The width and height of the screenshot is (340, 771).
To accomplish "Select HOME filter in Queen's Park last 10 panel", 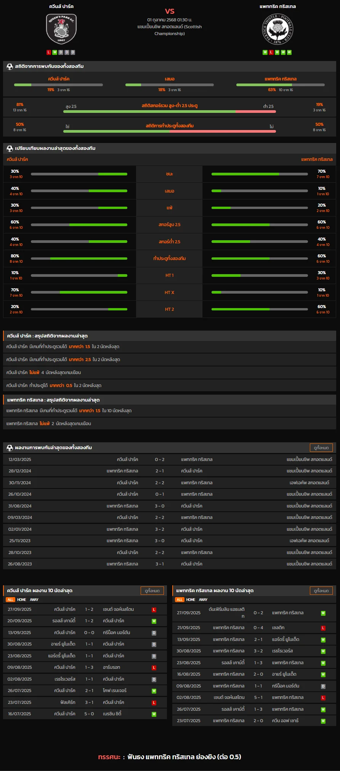I will click(22, 600).
